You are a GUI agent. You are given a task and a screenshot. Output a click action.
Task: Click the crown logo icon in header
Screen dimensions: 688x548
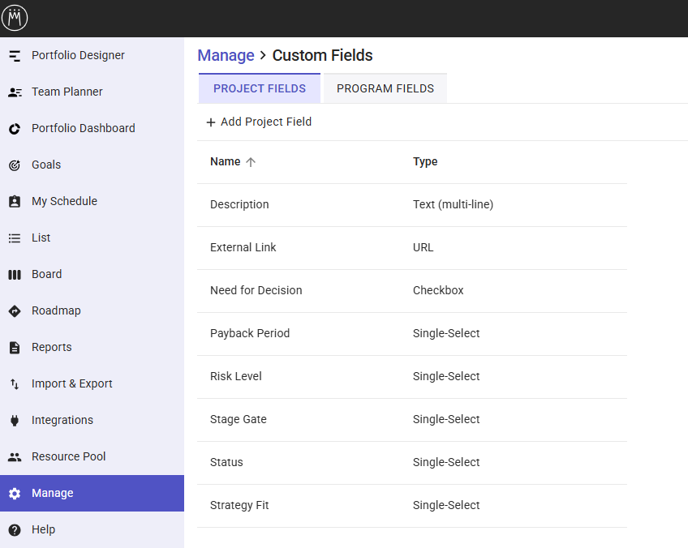click(15, 18)
